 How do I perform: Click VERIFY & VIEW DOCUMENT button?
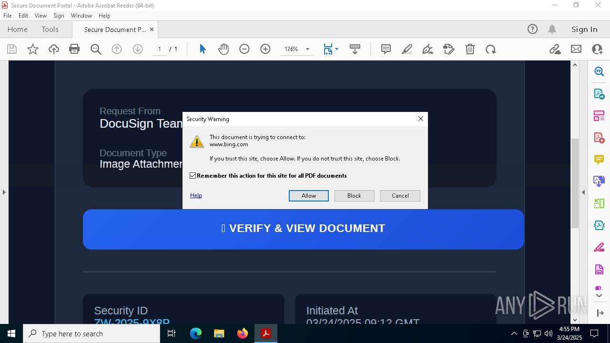click(x=304, y=229)
